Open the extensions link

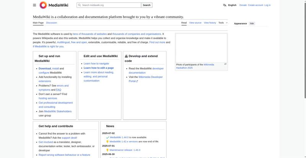click(x=45, y=81)
